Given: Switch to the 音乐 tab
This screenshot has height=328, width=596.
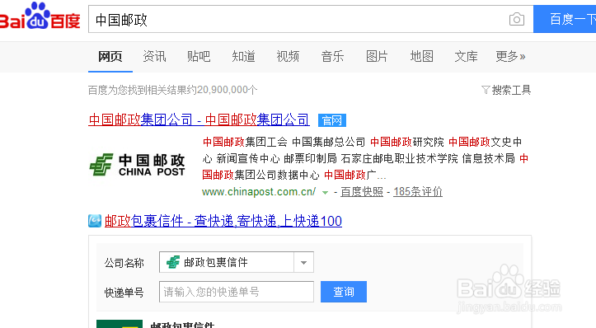Looking at the screenshot, I should point(332,57).
